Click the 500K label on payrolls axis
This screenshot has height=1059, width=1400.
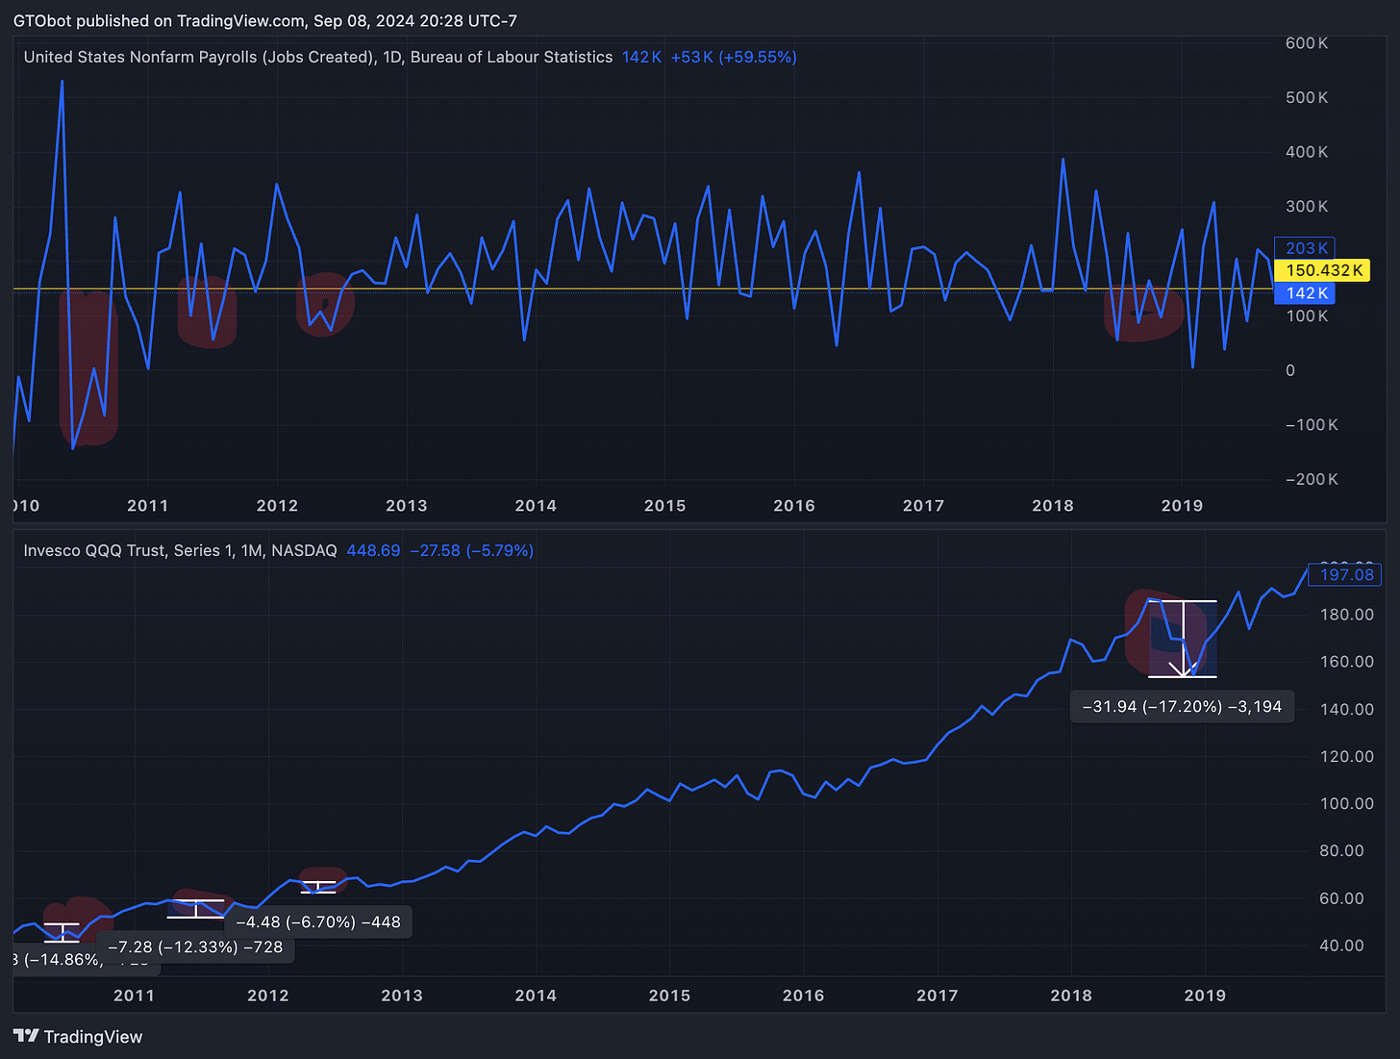click(1307, 97)
